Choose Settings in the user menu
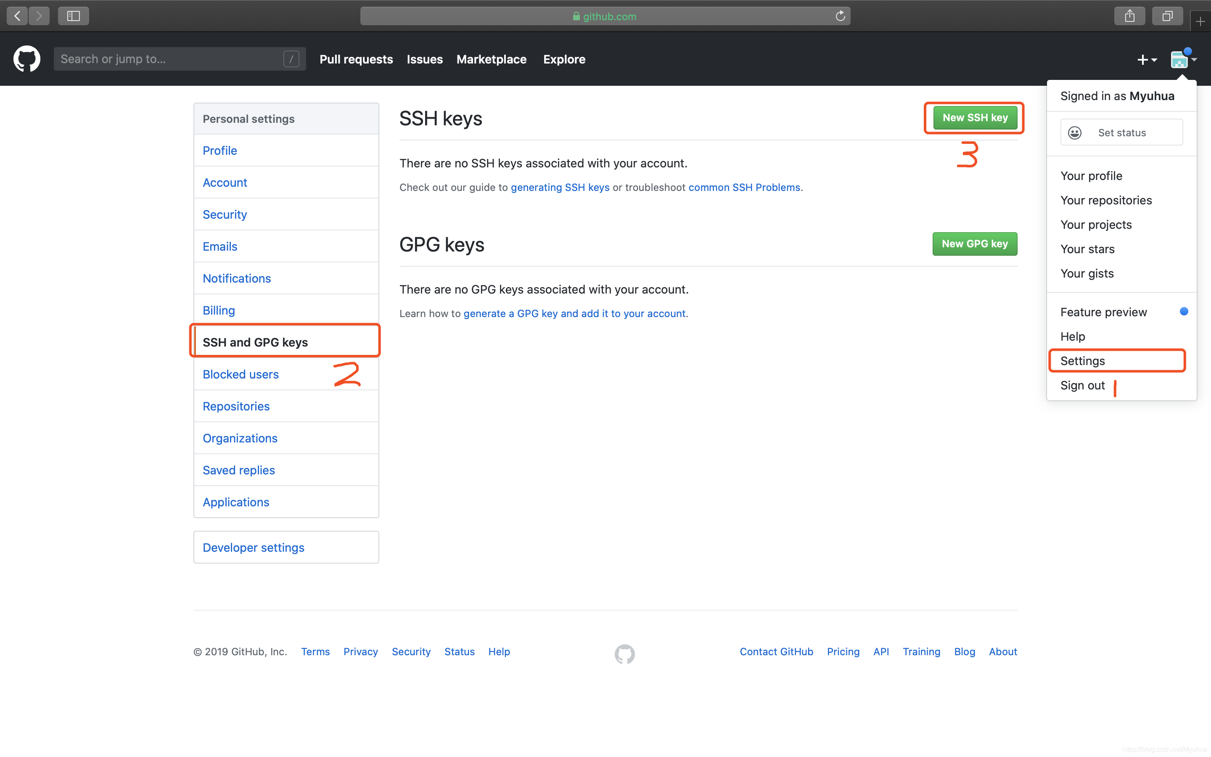This screenshot has width=1211, height=757. pyautogui.click(x=1121, y=361)
